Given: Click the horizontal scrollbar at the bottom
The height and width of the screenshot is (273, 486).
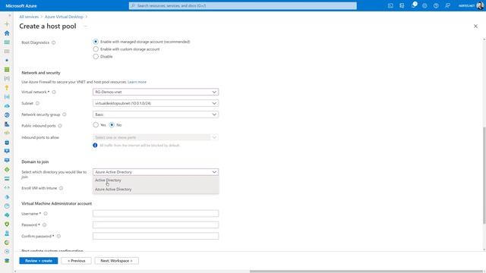Looking at the screenshot, I should 366,271.
